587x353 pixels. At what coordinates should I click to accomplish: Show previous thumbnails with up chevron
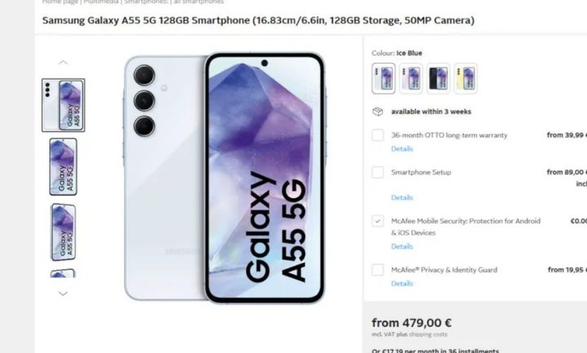tap(64, 63)
